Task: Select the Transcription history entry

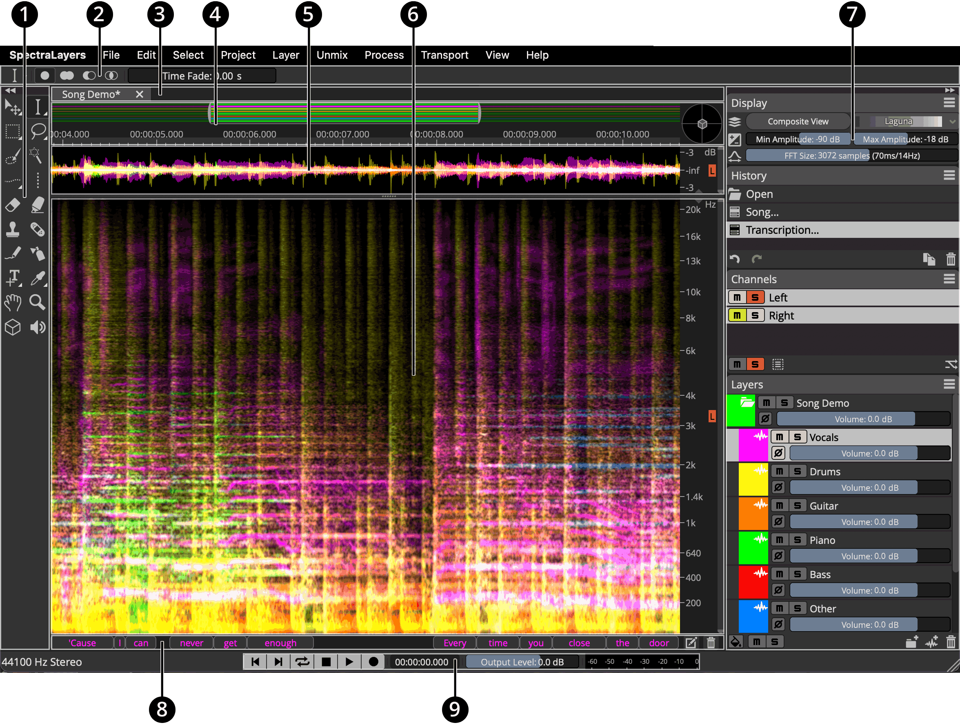Action: click(x=782, y=230)
